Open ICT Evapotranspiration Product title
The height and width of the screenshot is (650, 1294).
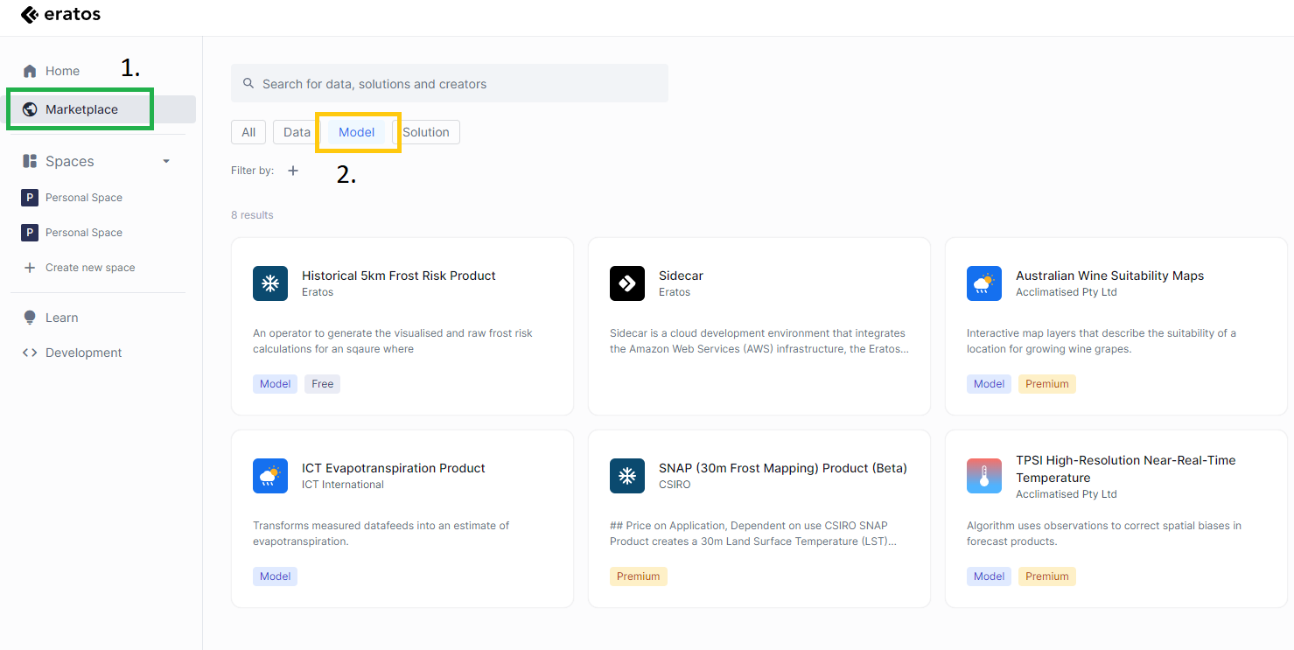click(393, 468)
